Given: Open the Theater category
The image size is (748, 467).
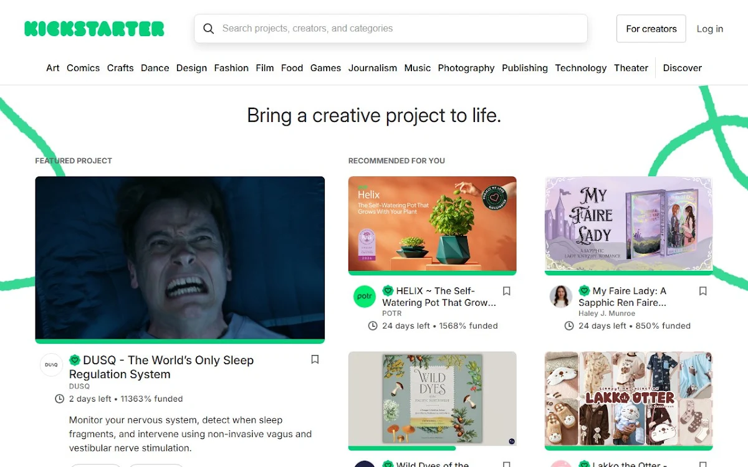Looking at the screenshot, I should [631, 68].
